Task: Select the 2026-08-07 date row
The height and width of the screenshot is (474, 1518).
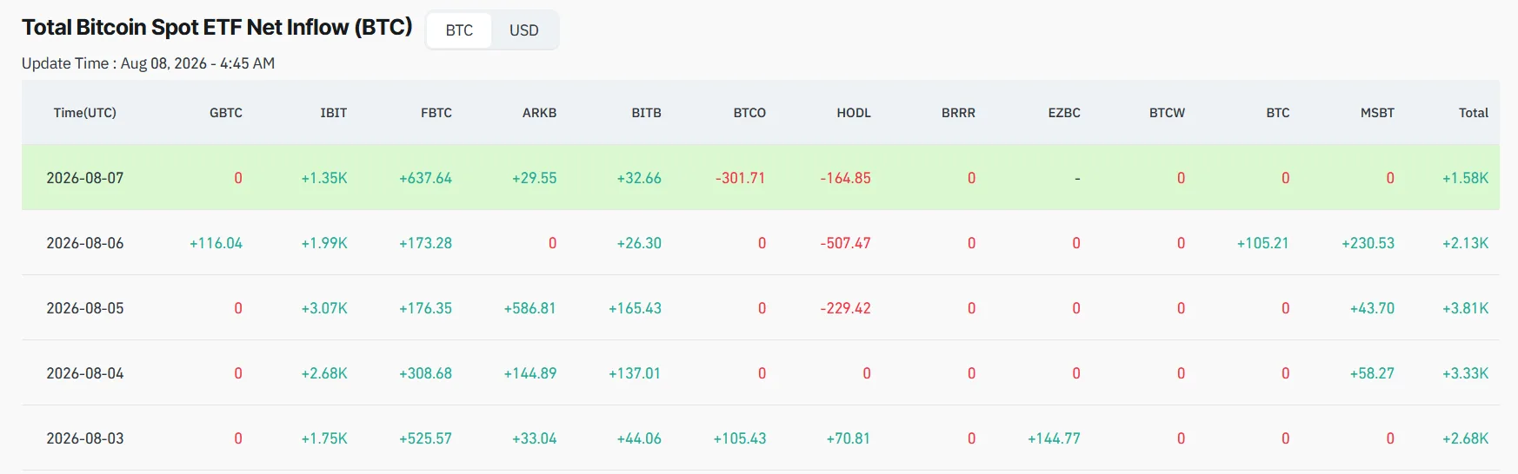Action: tap(761, 178)
